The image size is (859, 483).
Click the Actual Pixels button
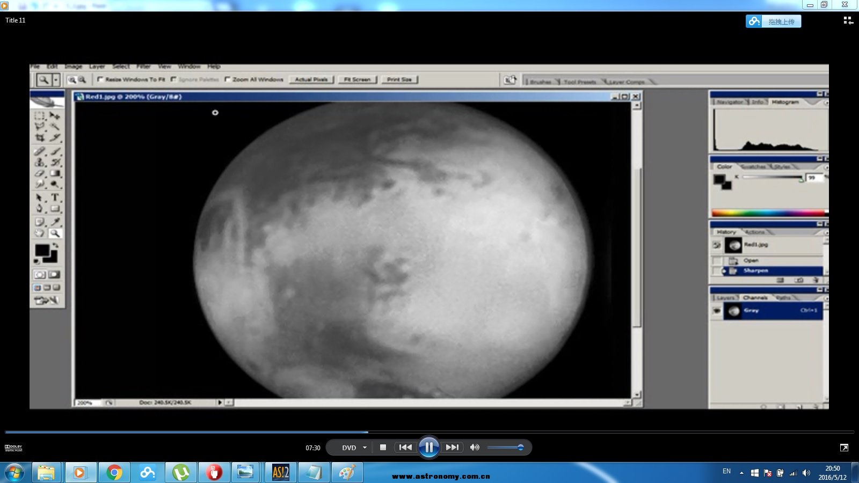coord(311,79)
